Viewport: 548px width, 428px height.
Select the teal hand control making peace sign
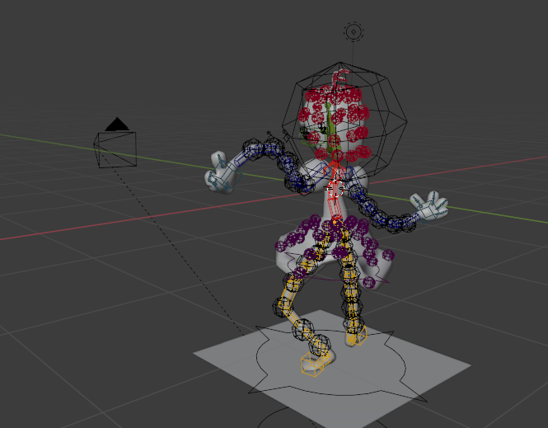pyautogui.click(x=223, y=174)
